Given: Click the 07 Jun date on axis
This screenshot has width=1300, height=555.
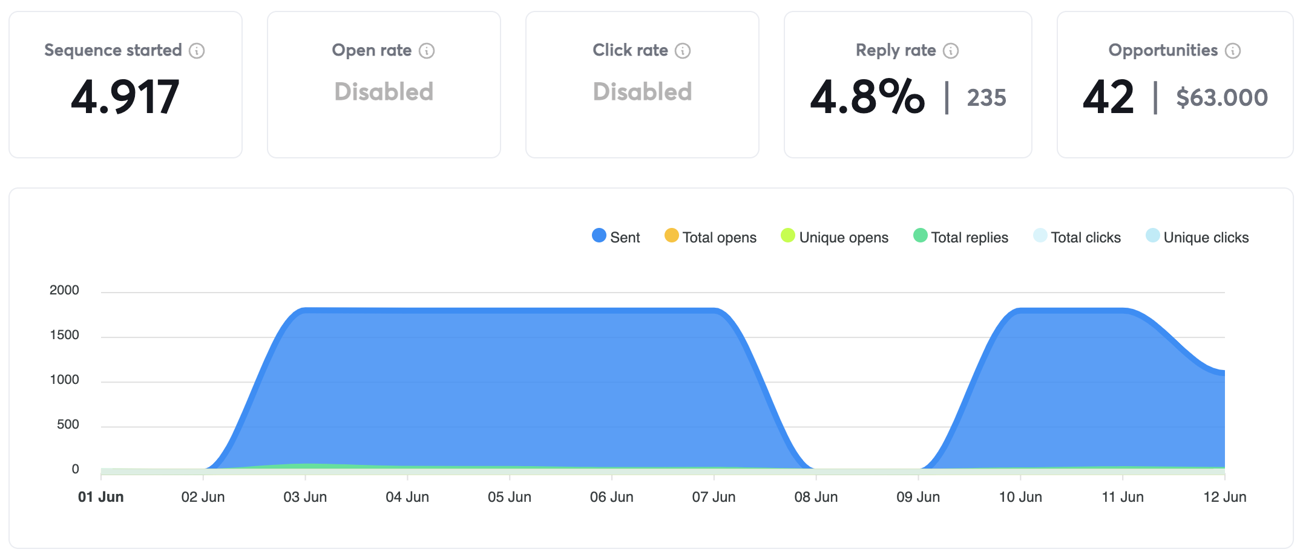Looking at the screenshot, I should [714, 497].
